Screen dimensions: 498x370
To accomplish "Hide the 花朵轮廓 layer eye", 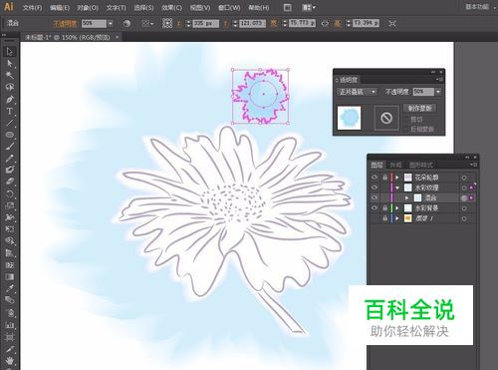I will click(x=374, y=178).
